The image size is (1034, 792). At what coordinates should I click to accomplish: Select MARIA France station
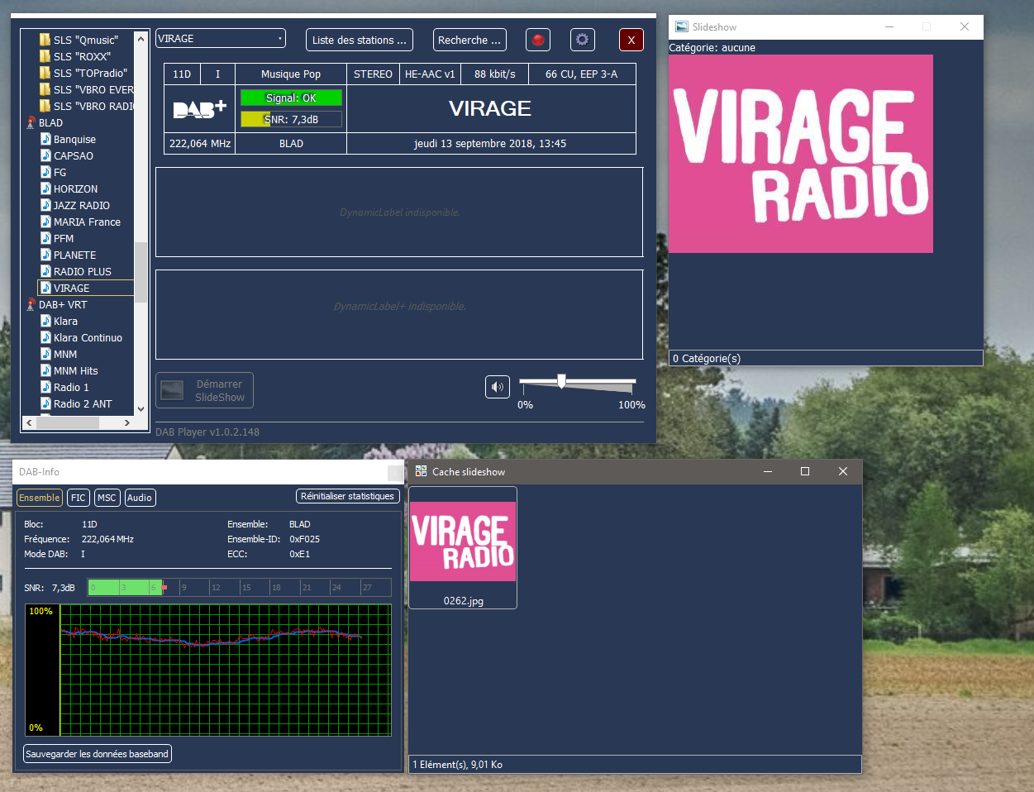pos(87,222)
